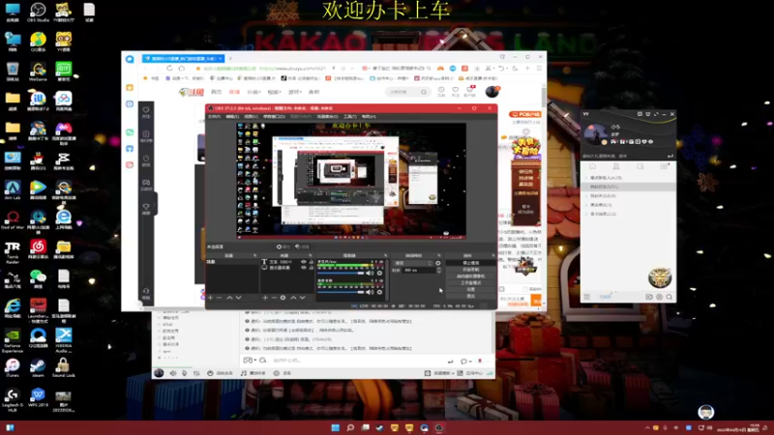774x435 pixels.
Task: Open Sound Lock desktop shortcut
Action: (x=63, y=367)
